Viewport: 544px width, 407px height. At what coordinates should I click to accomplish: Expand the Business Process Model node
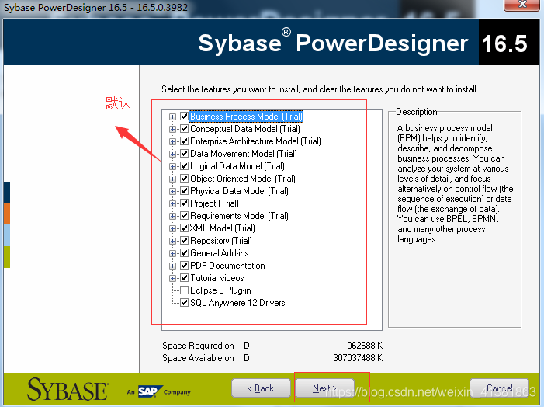pos(172,117)
